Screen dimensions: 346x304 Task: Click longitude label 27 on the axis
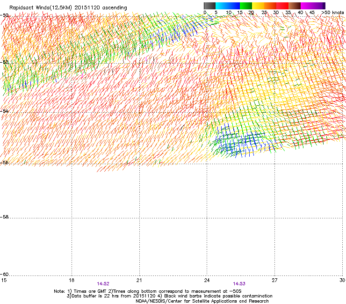(x=274, y=280)
